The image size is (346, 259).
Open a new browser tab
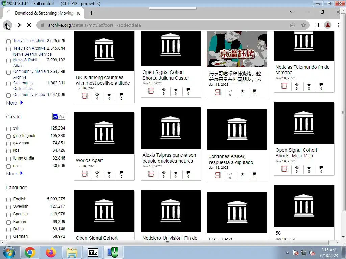pyautogui.click(x=91, y=13)
